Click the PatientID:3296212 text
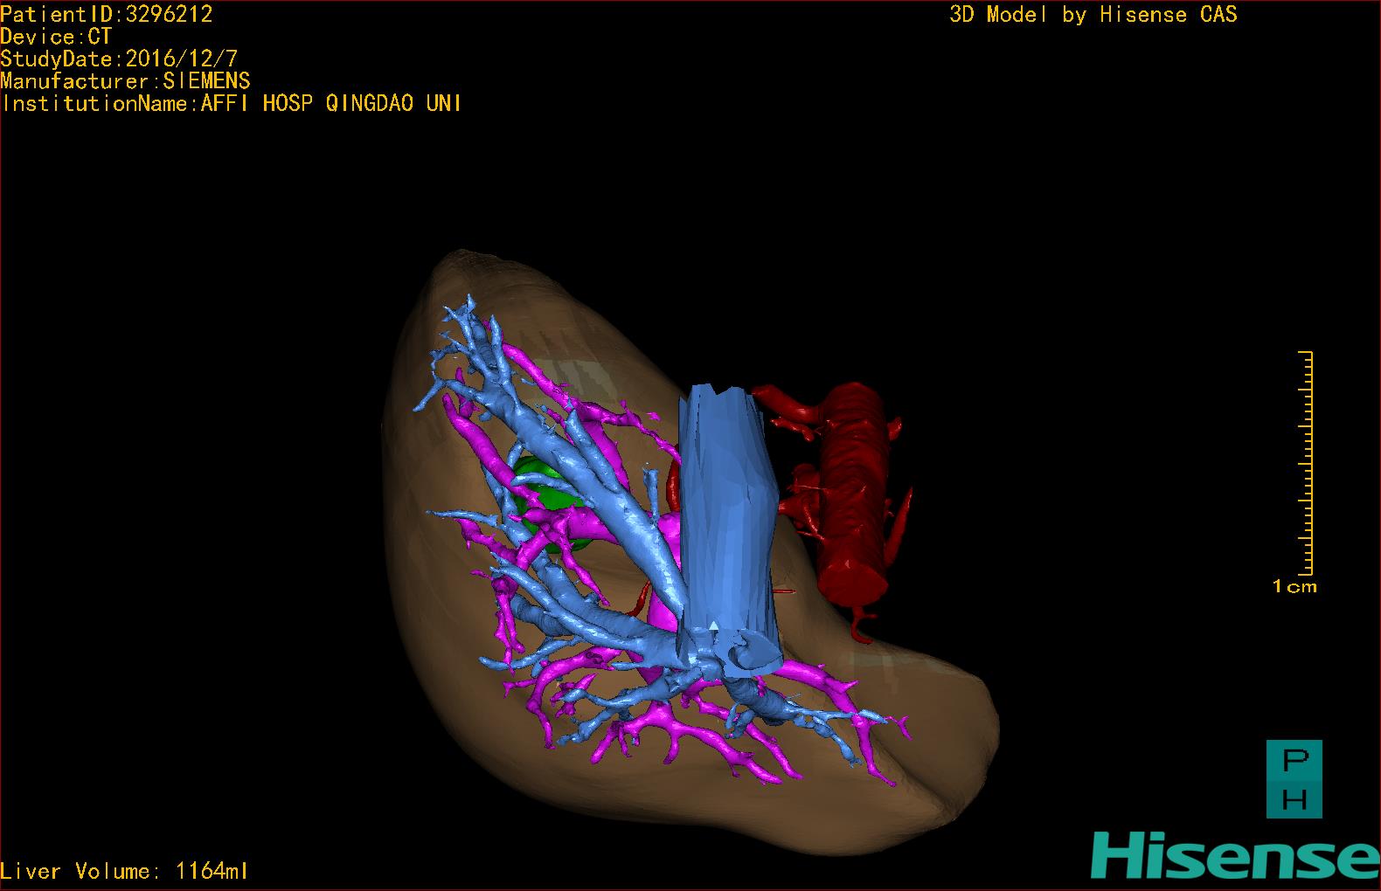The width and height of the screenshot is (1381, 891). [x=107, y=14]
